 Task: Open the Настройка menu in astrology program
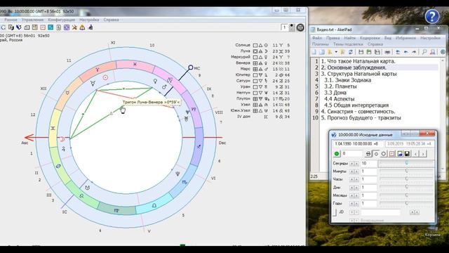coord(89,20)
